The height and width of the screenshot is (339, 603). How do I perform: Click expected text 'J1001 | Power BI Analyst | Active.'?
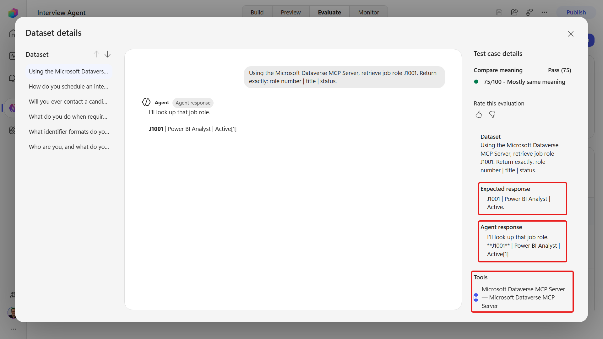pos(519,203)
